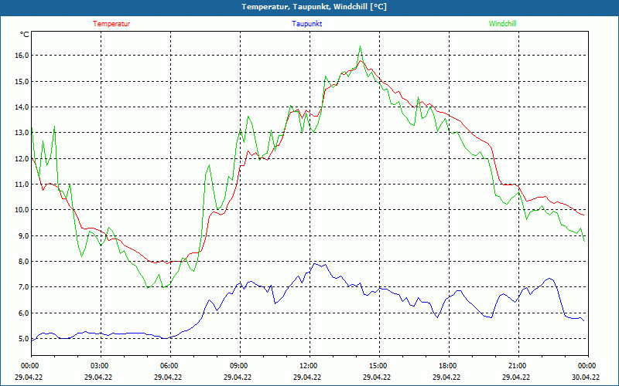Screen dimensions: 619x386
Task: Click the 8,0 y-axis value
Action: click(21, 262)
